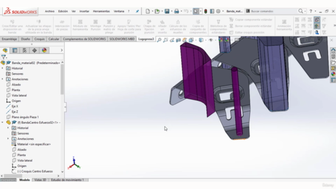Click the Help question mark icon
Screen dimensions: 336x189
[311, 11]
